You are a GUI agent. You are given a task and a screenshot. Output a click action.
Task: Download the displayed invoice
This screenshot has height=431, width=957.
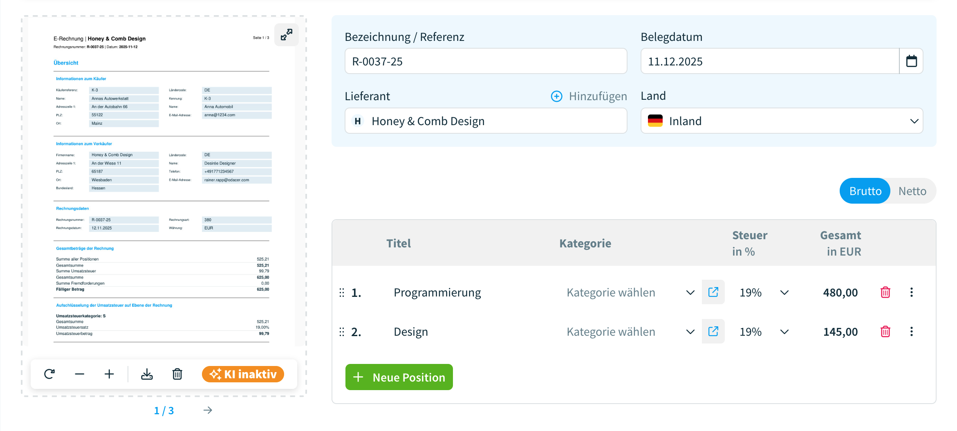coord(147,374)
